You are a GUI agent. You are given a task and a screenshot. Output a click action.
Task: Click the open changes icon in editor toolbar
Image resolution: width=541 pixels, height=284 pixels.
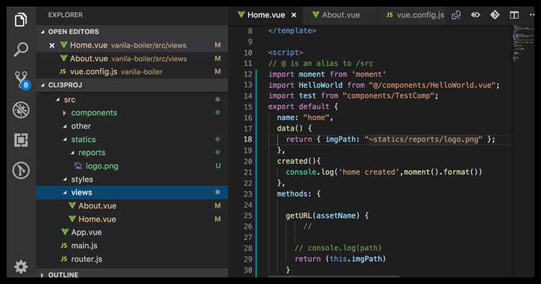pyautogui.click(x=456, y=15)
